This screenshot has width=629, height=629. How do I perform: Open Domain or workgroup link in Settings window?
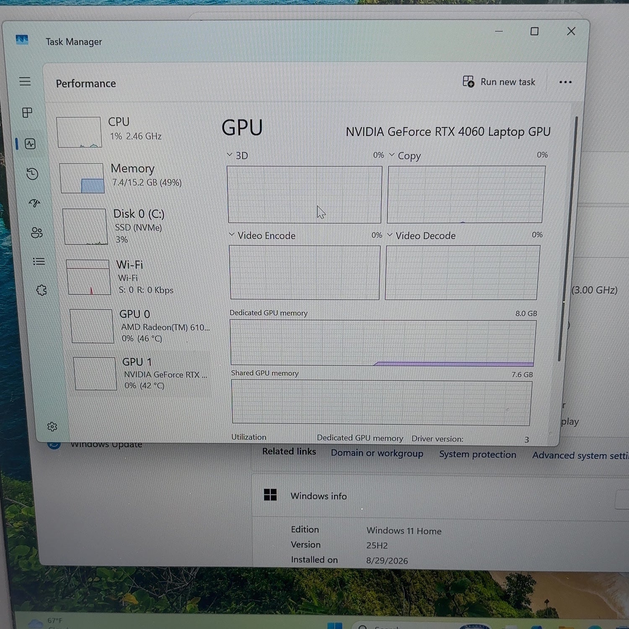tap(377, 453)
